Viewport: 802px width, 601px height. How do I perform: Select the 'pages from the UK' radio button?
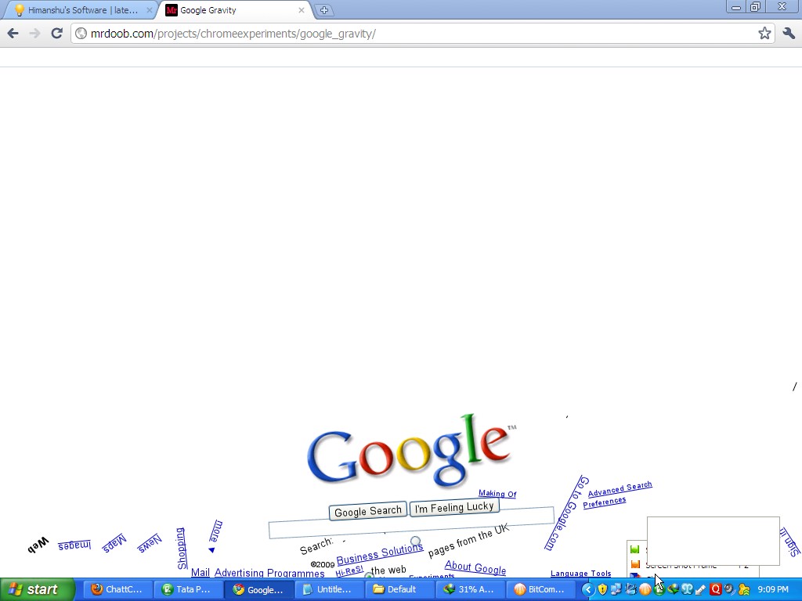coord(415,541)
